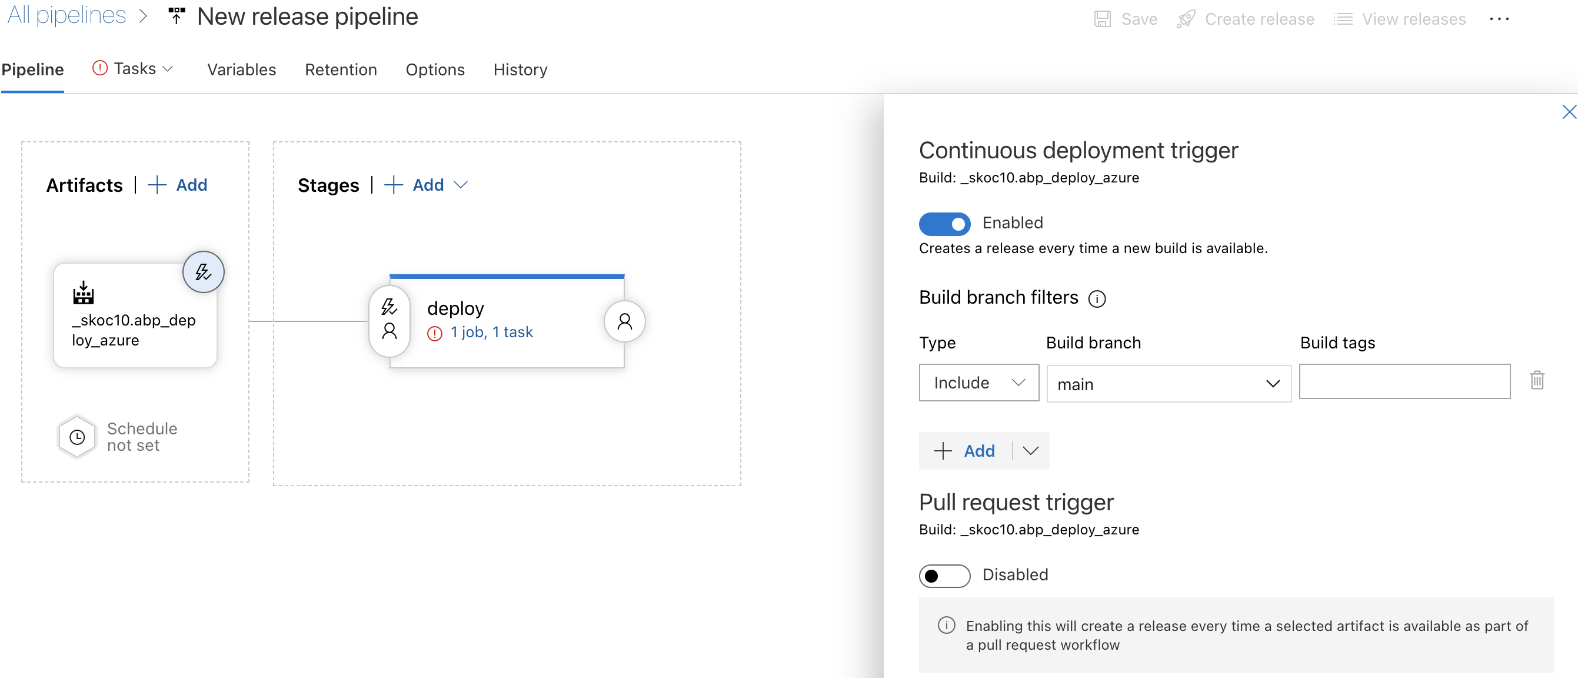
Task: Enable the pull request trigger toggle
Action: [x=944, y=575]
